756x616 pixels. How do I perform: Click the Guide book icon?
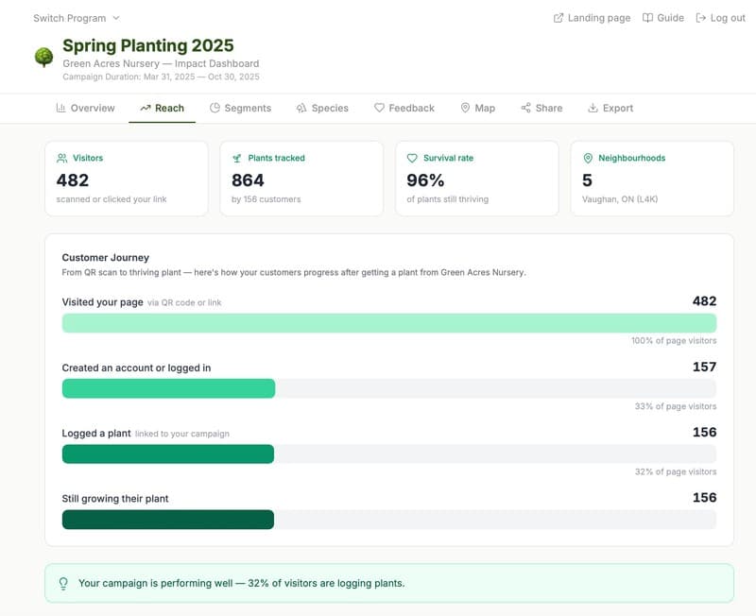pos(647,18)
